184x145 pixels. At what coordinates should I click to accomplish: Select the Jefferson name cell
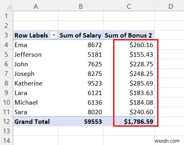36,54
